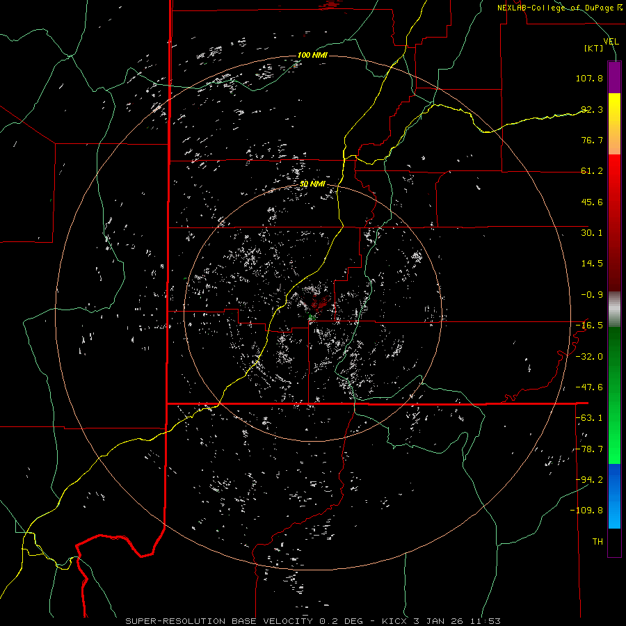Screen dimensions: 626x626
Task: Select the -78.7 scale value
Action: pyautogui.click(x=589, y=449)
